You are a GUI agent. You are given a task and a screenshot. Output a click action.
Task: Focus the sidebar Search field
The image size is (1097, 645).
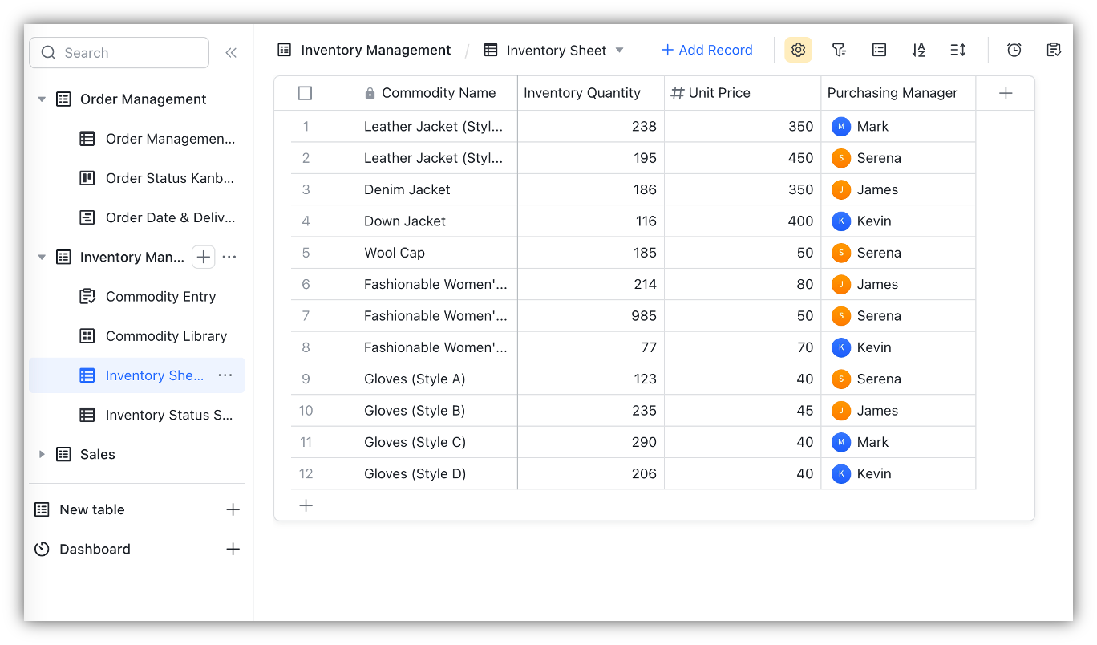(x=119, y=53)
